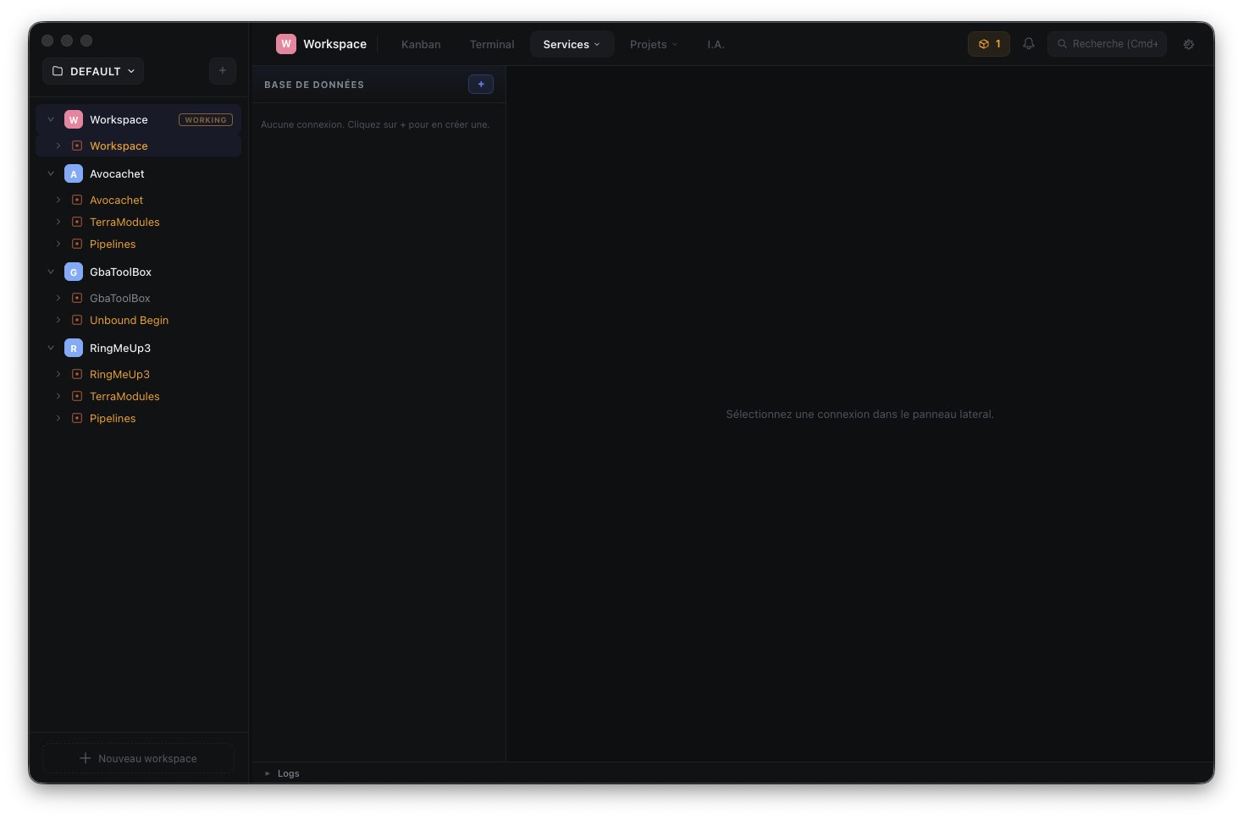Click the Nouveau workspace button
The height and width of the screenshot is (819, 1243).
coord(138,758)
